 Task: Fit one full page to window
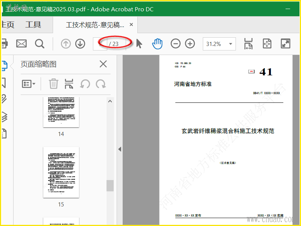coord(267,44)
